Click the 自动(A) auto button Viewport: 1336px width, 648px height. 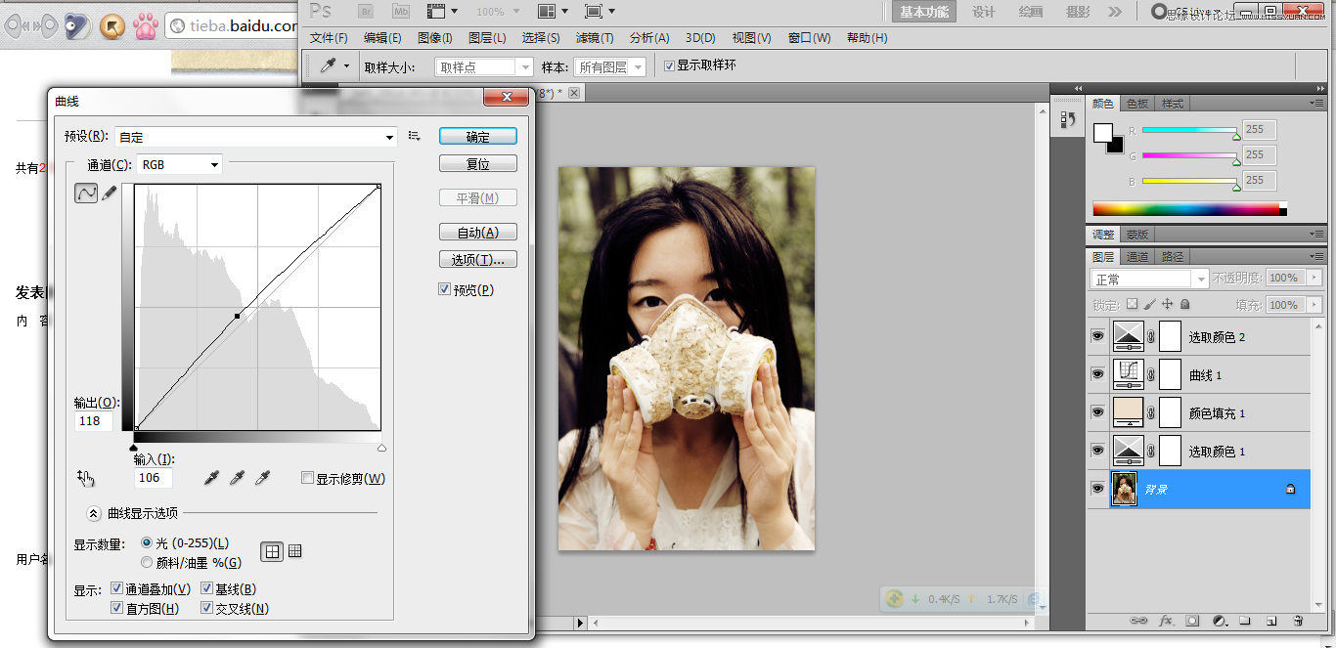pyautogui.click(x=478, y=232)
